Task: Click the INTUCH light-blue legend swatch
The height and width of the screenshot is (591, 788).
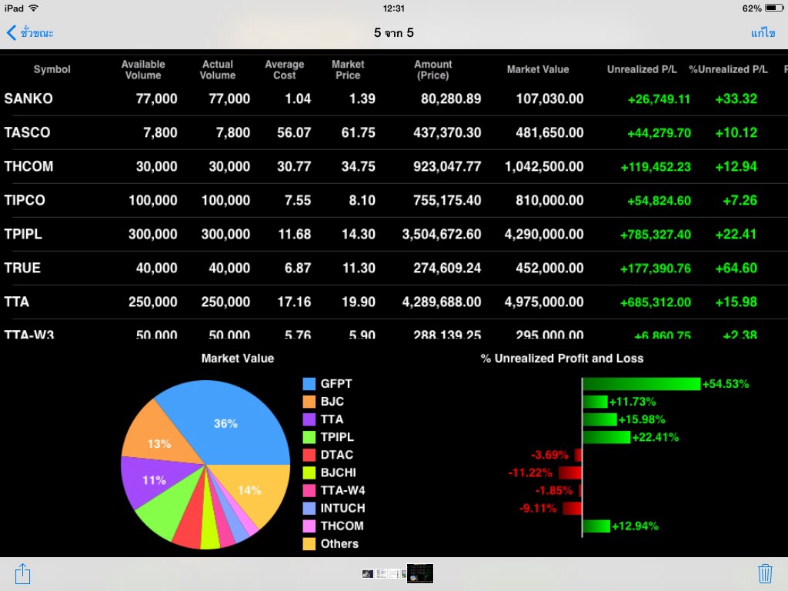Action: pyautogui.click(x=309, y=508)
